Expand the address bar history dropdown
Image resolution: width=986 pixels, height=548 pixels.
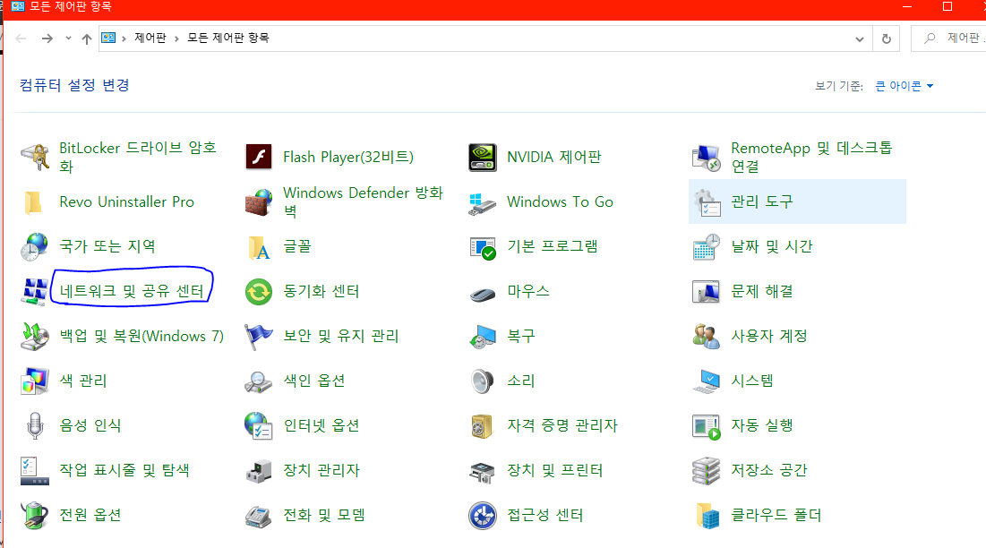tap(860, 39)
